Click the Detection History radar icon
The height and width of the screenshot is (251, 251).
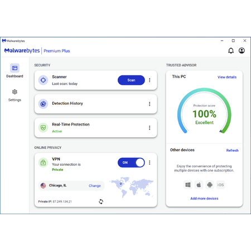(x=43, y=104)
